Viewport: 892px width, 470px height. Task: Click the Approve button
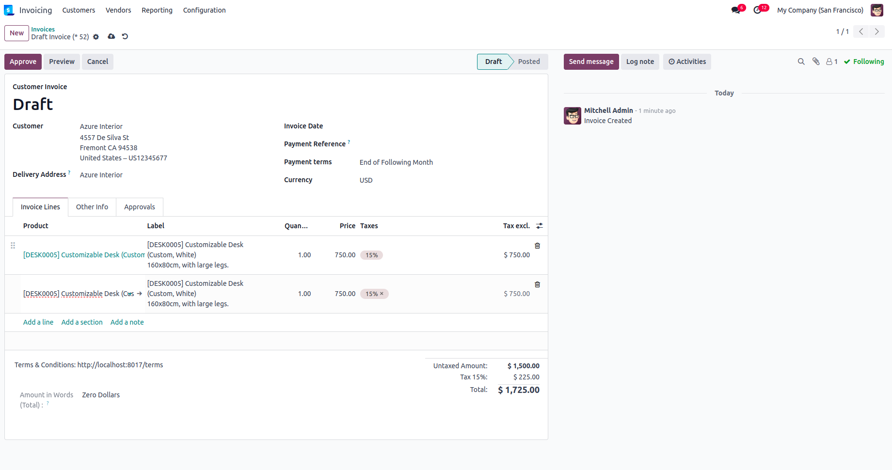[x=23, y=62]
